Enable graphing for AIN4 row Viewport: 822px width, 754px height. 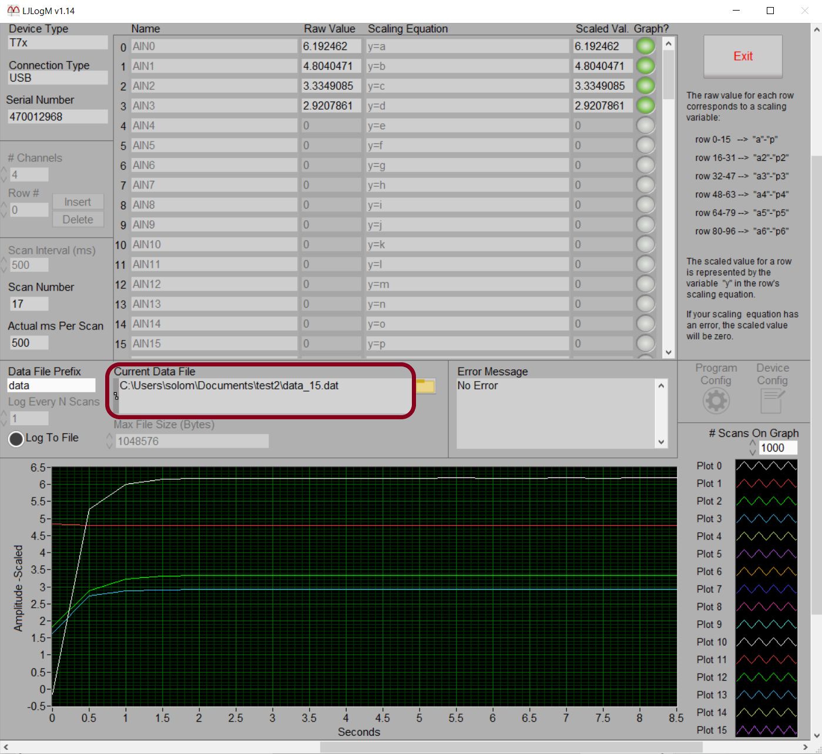pyautogui.click(x=645, y=126)
